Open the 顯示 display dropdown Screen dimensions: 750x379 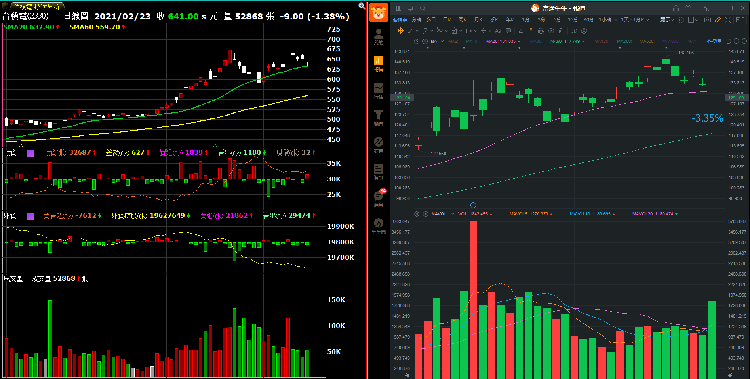(x=667, y=19)
